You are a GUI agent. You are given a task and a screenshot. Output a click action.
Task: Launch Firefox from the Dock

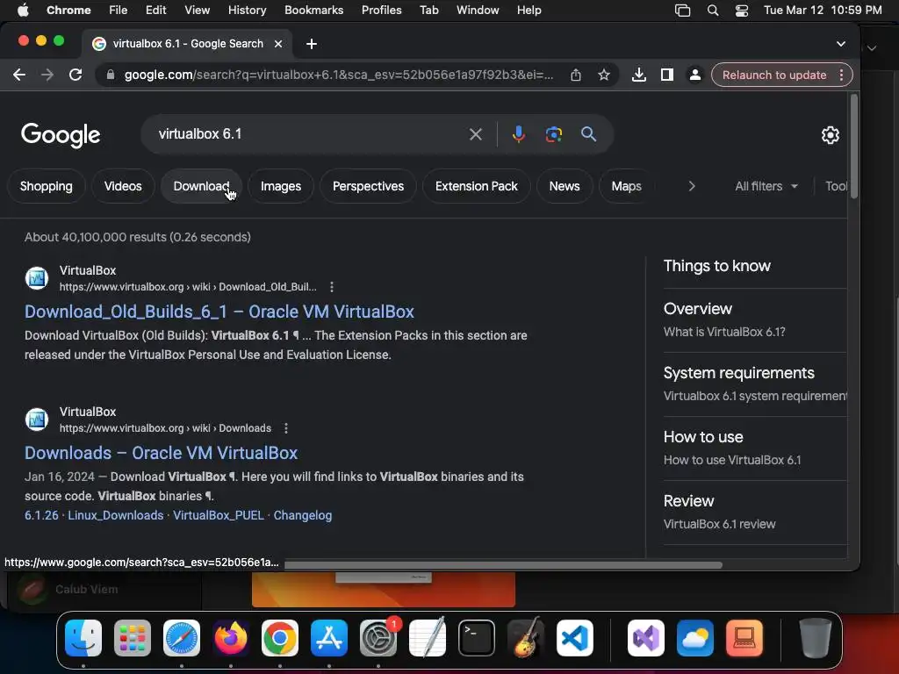coord(231,638)
